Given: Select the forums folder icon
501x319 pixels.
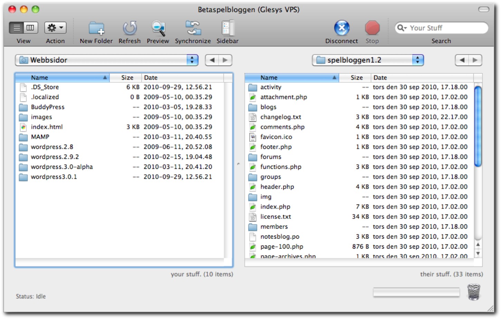Looking at the screenshot, I should (253, 157).
